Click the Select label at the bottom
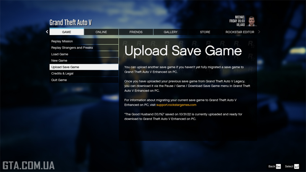 point(289,166)
